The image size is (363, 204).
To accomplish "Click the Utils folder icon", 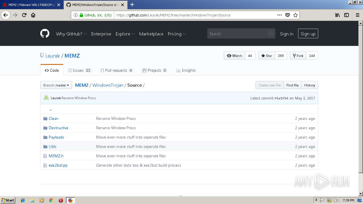I will [x=45, y=146].
